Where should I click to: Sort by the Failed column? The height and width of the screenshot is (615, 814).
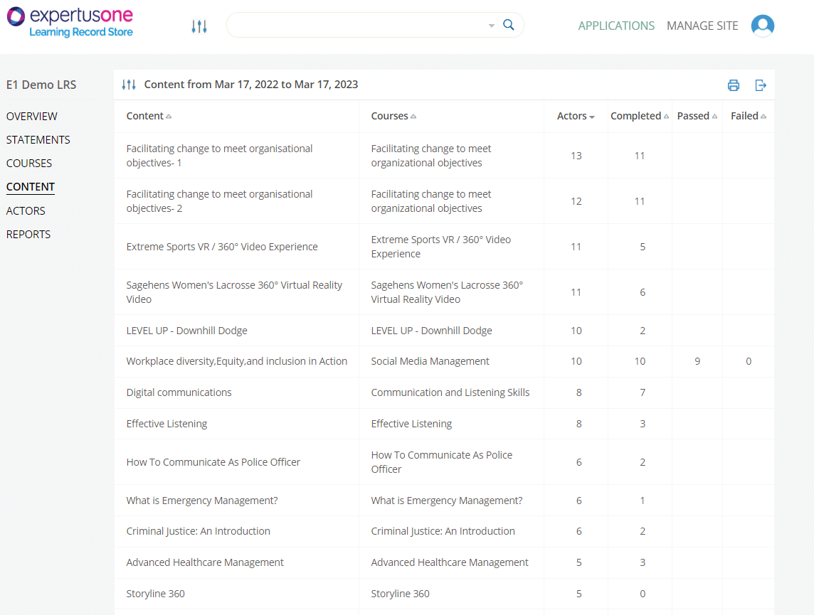click(x=749, y=116)
